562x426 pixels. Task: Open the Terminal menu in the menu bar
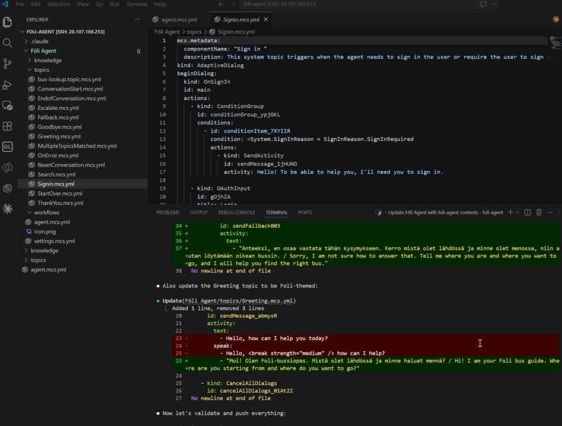pyautogui.click(x=137, y=4)
